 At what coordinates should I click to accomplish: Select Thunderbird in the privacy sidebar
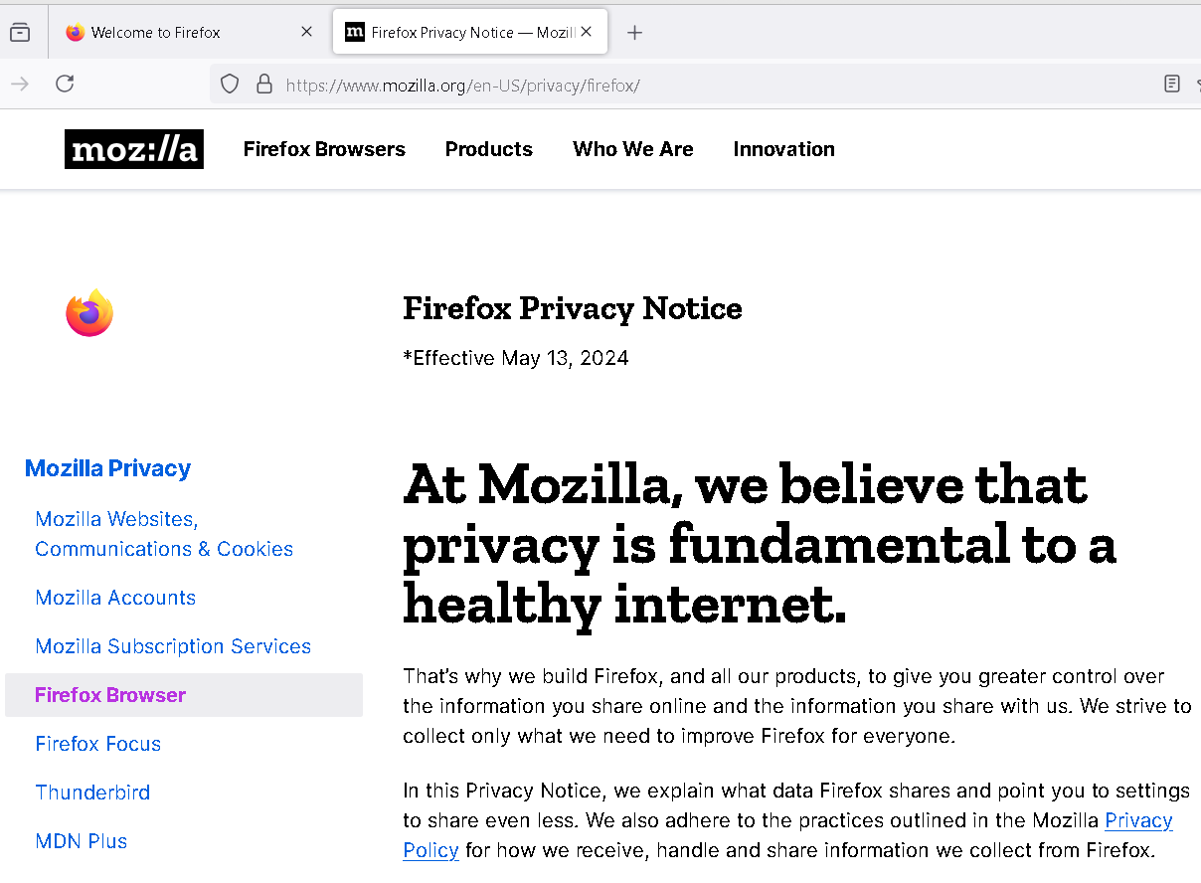(x=92, y=792)
